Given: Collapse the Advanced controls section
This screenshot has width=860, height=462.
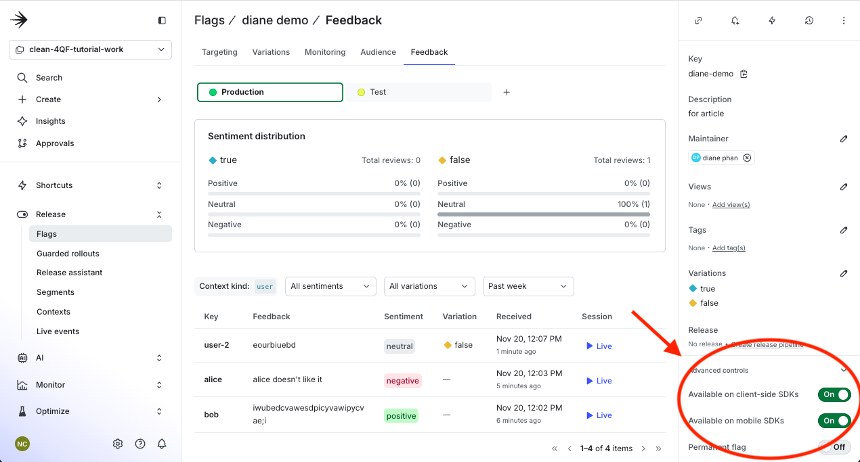Looking at the screenshot, I should coord(843,370).
